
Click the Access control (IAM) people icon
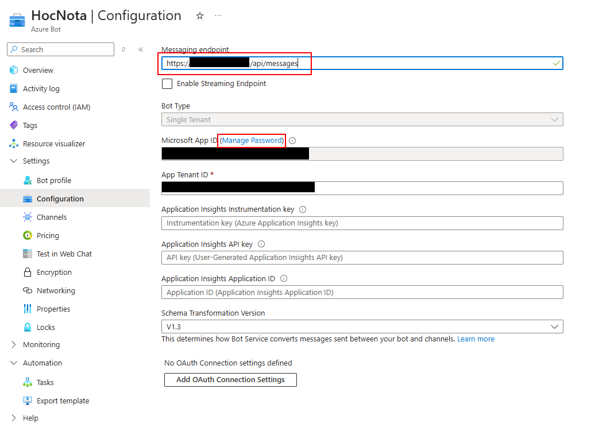pyautogui.click(x=14, y=107)
